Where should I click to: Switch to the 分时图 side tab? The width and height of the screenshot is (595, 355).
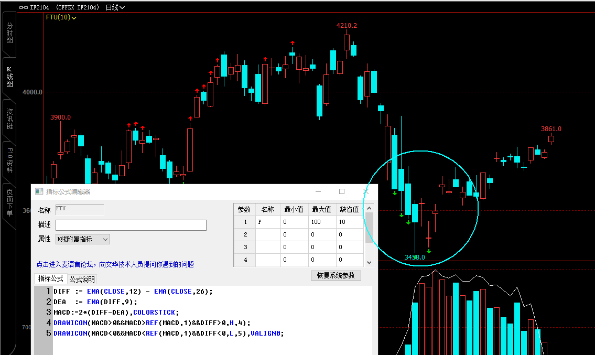[x=9, y=33]
